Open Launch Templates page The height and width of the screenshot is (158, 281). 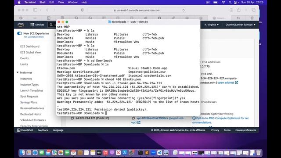click(32, 90)
